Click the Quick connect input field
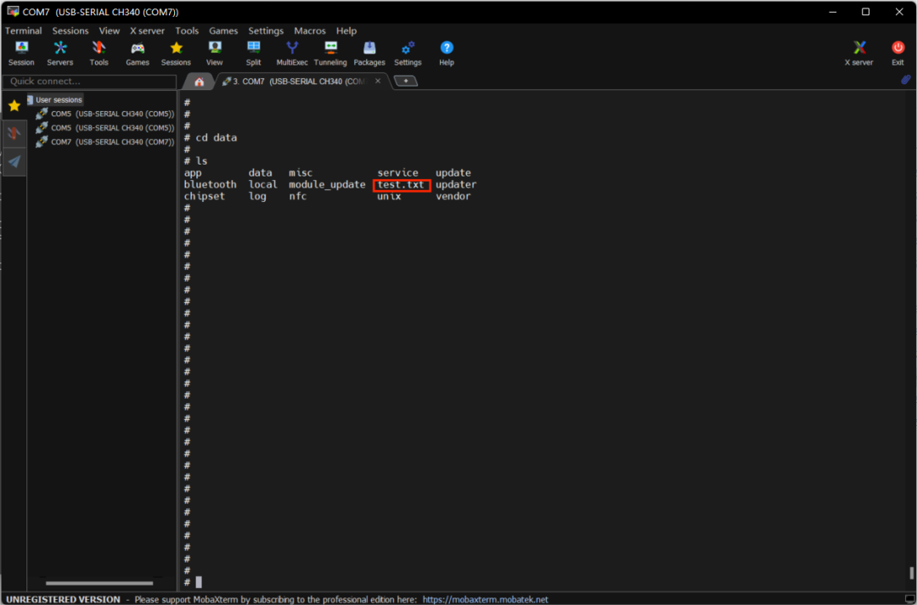Screen dimensions: 917x605 click(x=89, y=81)
